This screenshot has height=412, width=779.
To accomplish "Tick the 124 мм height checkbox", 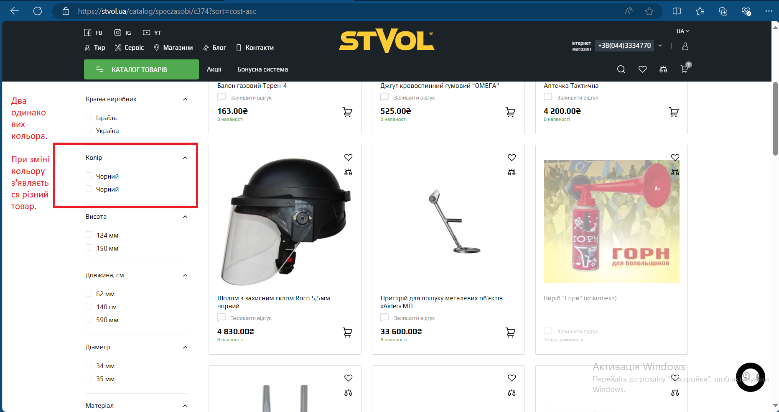I will click(89, 235).
